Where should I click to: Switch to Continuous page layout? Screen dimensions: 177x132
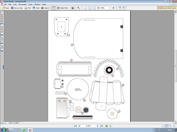coord(167,126)
